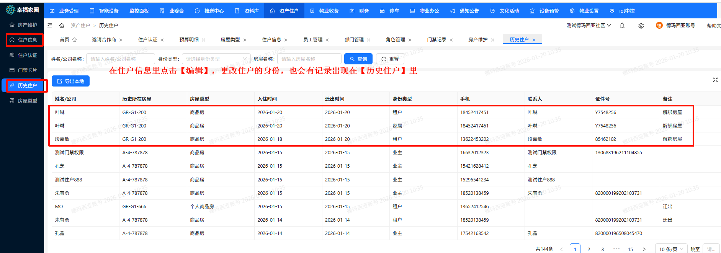Open the 物业收费 top menu
721x253 pixels.
(325, 11)
